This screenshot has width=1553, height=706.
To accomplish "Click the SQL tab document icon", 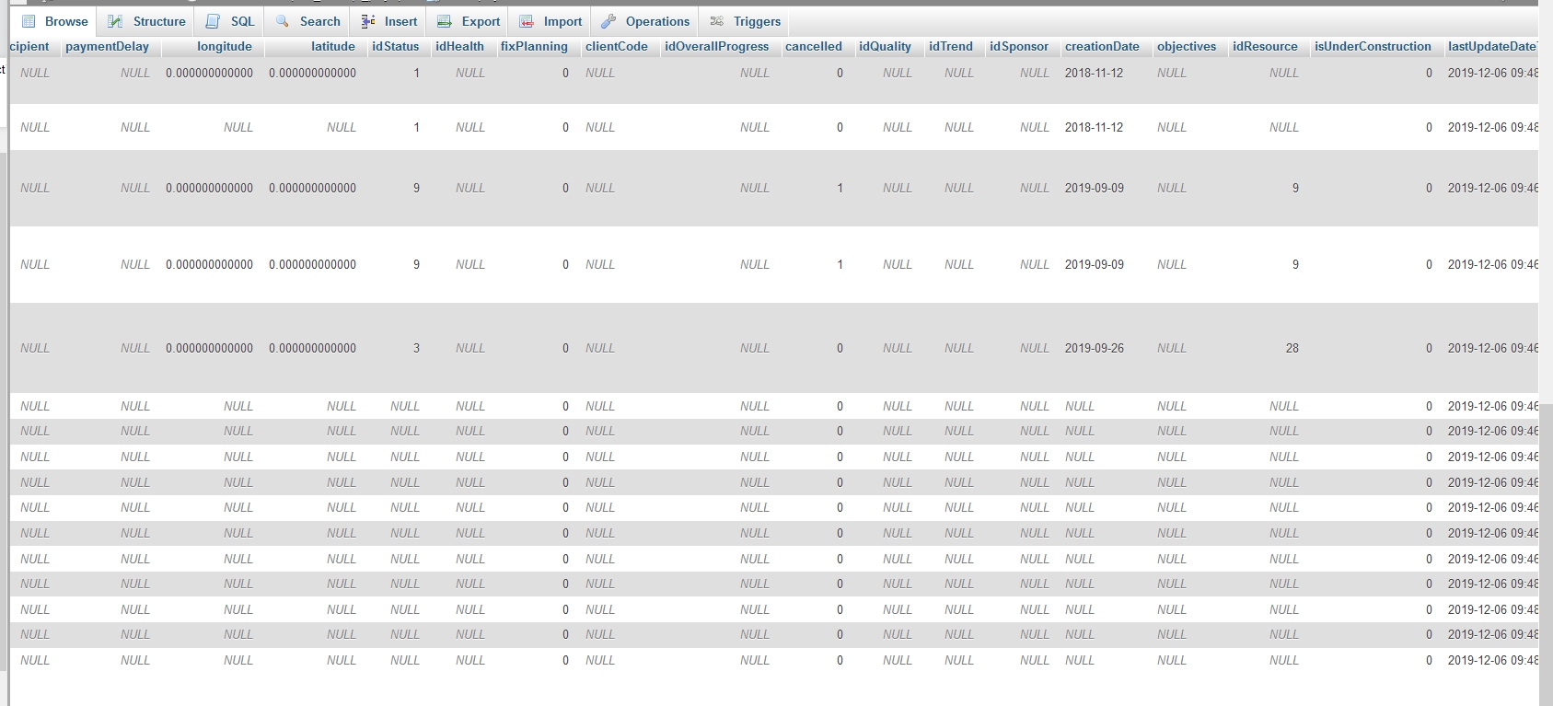I will click(213, 21).
